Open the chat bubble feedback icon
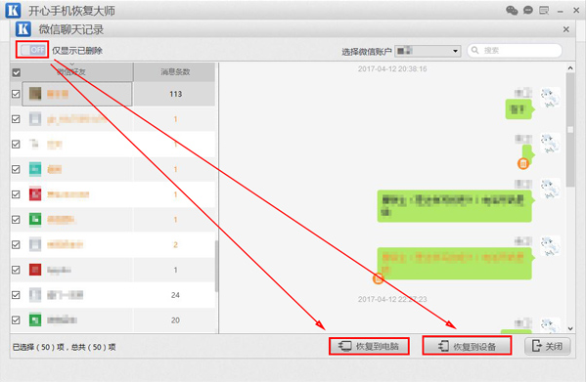Screen dimensions: 586x382 [x=528, y=10]
